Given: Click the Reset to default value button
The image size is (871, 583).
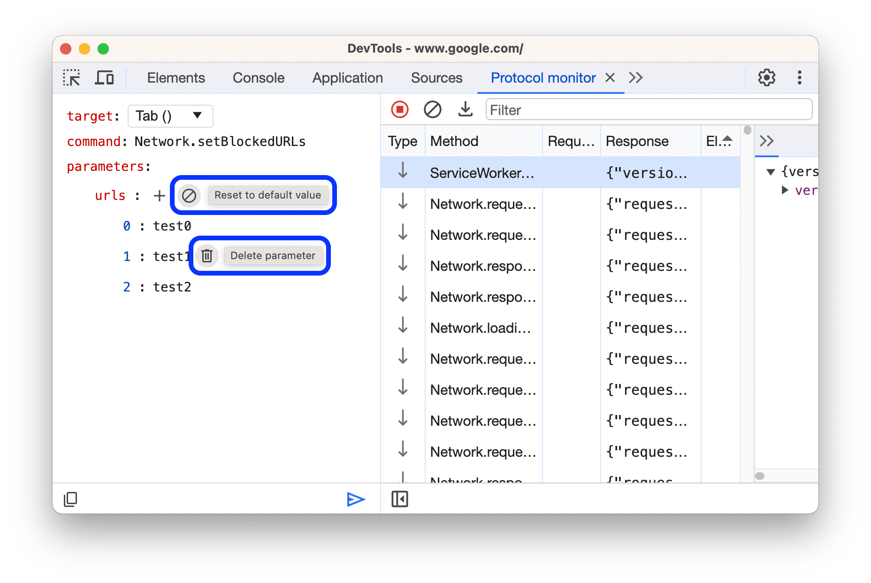Looking at the screenshot, I should (268, 195).
